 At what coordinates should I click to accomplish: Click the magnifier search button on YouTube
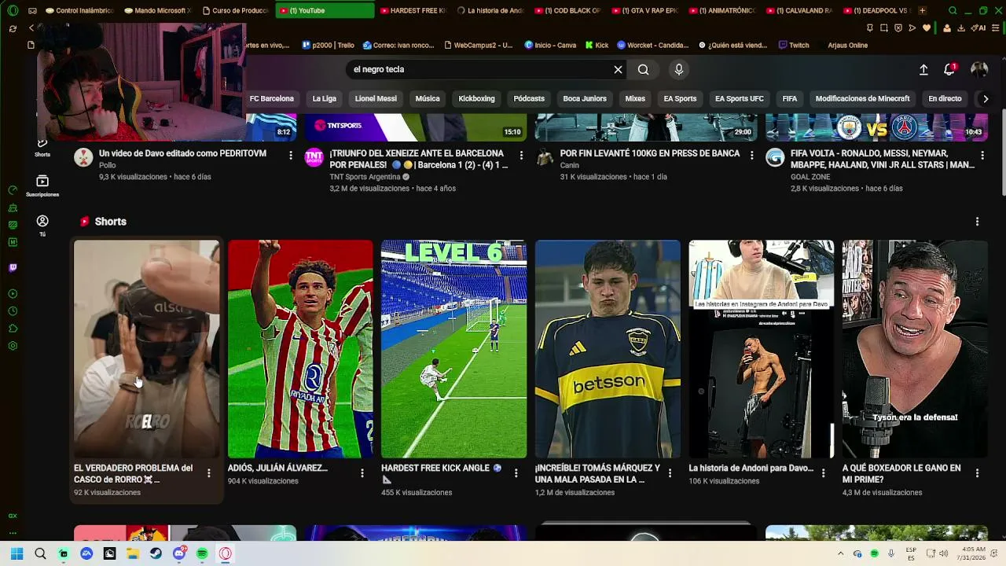644,69
